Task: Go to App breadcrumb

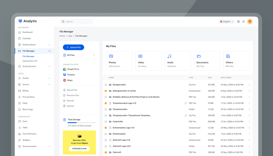Action: tap(70, 36)
